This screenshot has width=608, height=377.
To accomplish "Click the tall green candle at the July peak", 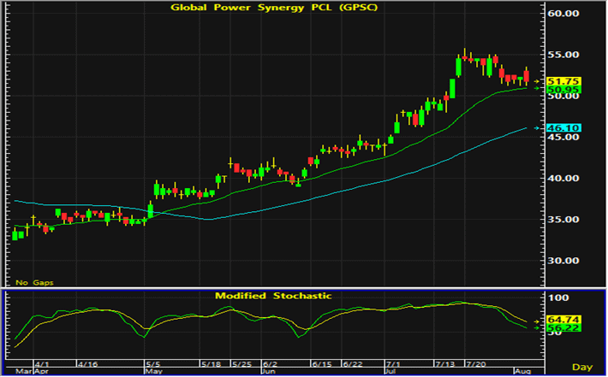I will (459, 67).
